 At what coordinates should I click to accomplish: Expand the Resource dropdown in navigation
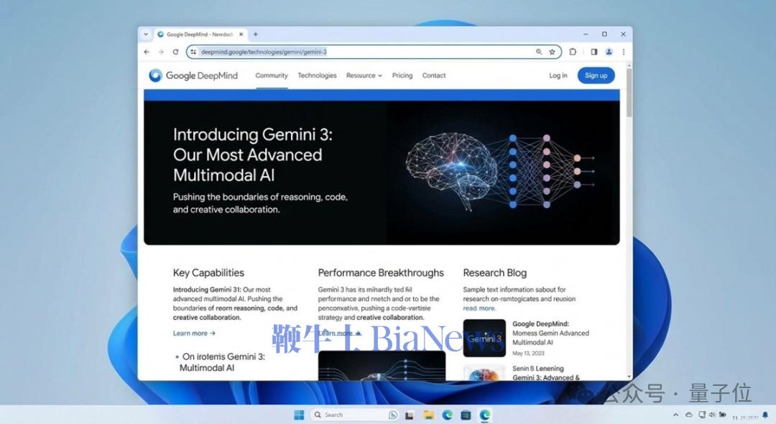[364, 75]
